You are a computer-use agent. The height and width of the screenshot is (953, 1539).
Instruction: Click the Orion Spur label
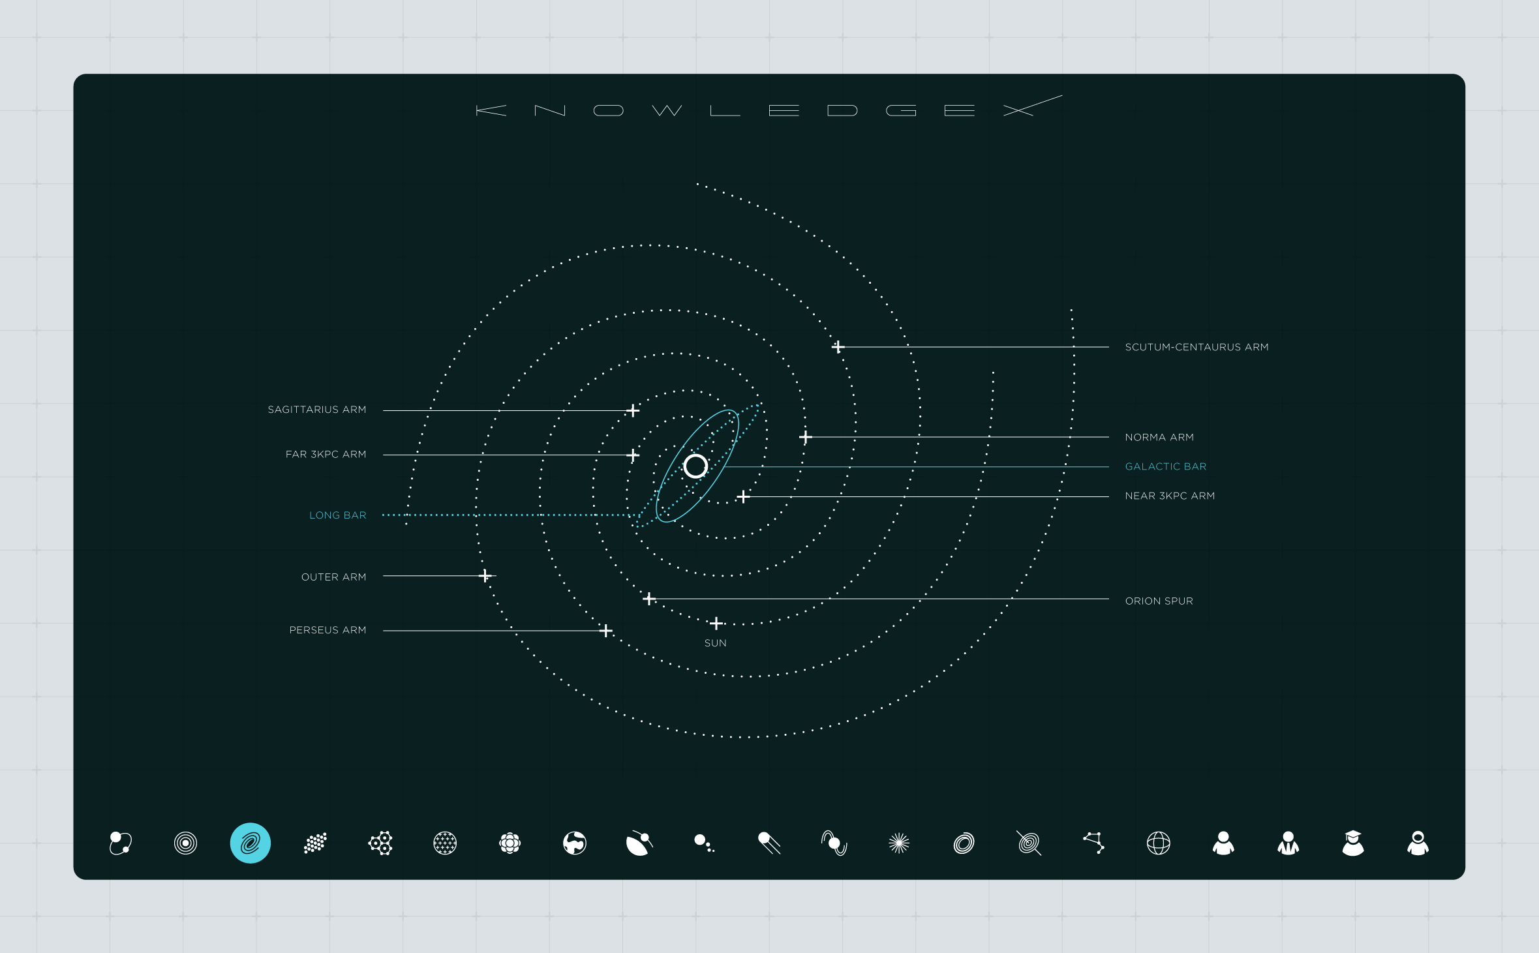point(1159,601)
